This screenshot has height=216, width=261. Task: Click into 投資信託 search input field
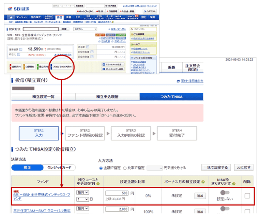pos(41,29)
